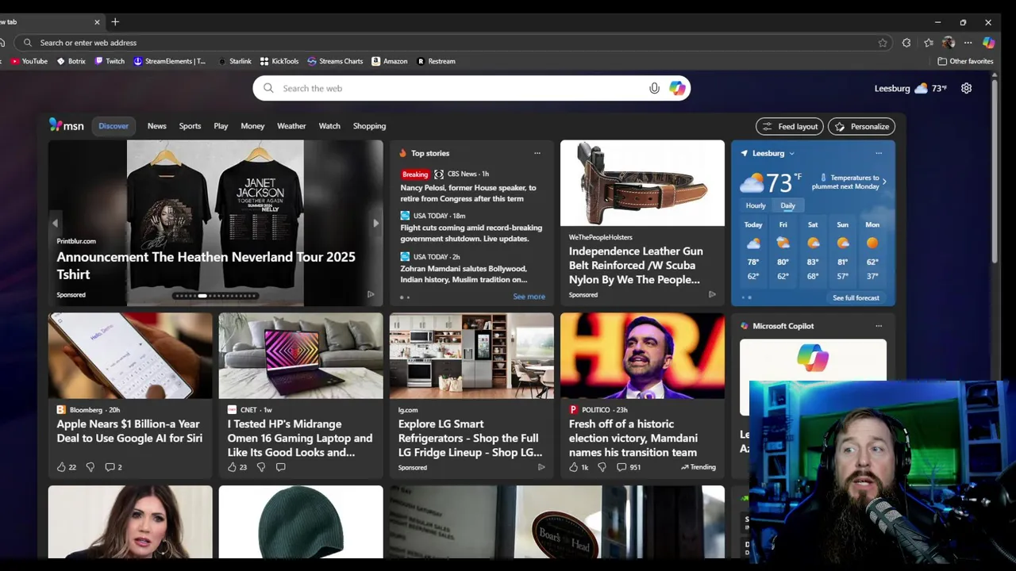This screenshot has height=571, width=1016.
Task: Open LG Smart Refrigerators sponsored card
Action: 471,396
